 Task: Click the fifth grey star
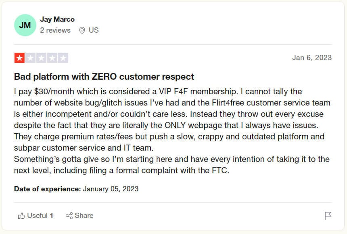pos(63,58)
